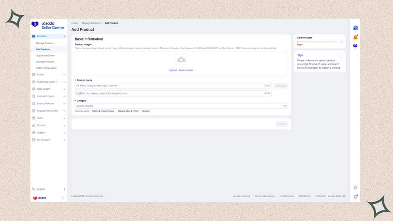Open Help Center footer link

305,196
